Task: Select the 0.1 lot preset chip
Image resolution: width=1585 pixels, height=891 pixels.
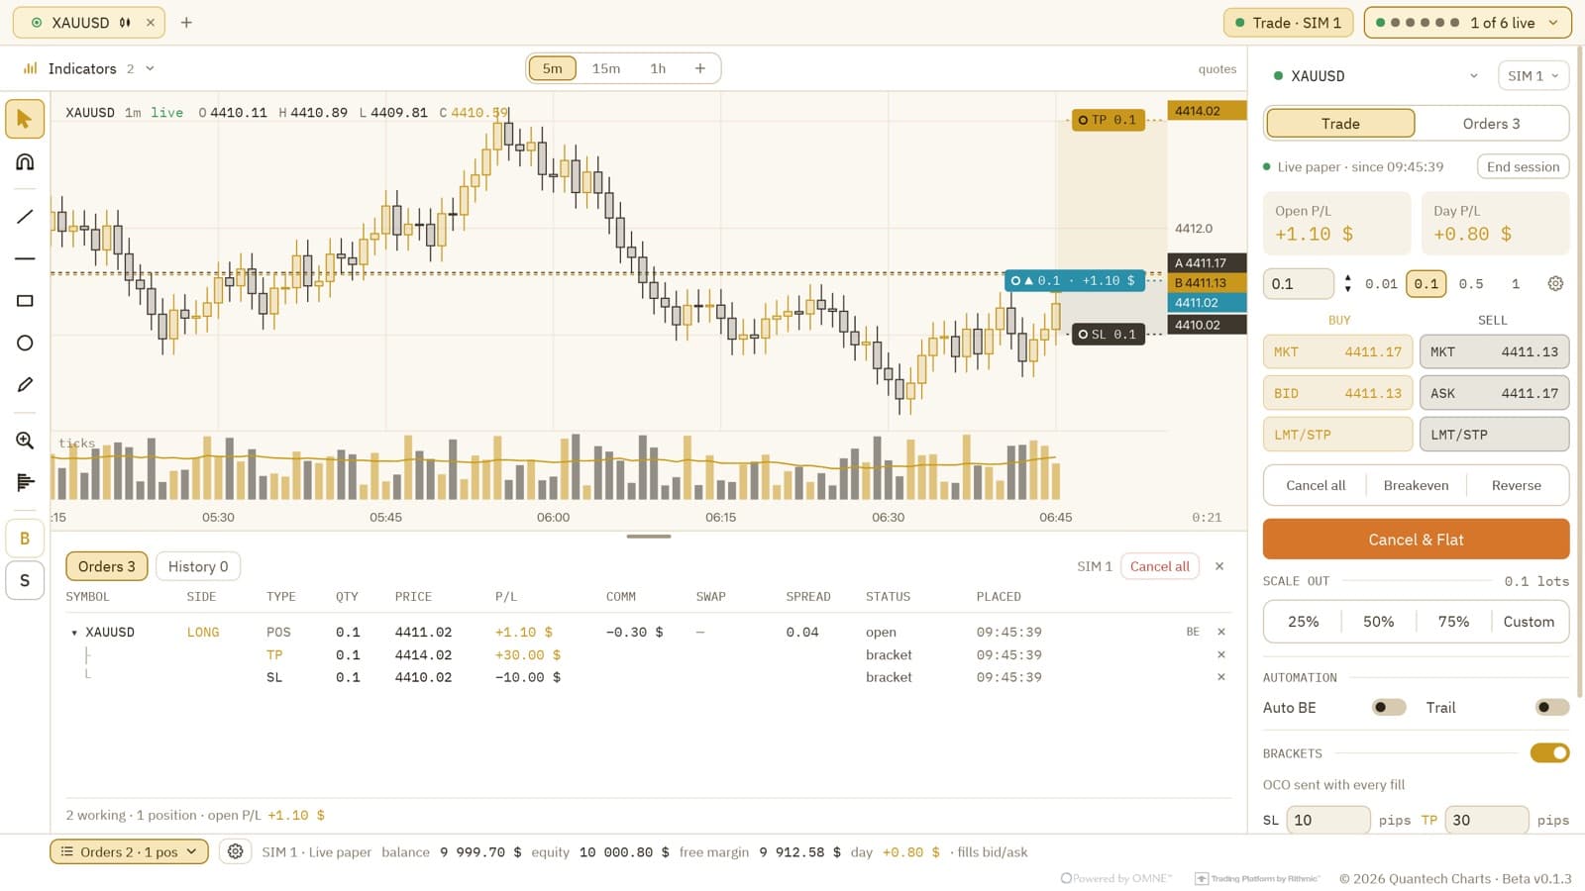Action: tap(1426, 284)
